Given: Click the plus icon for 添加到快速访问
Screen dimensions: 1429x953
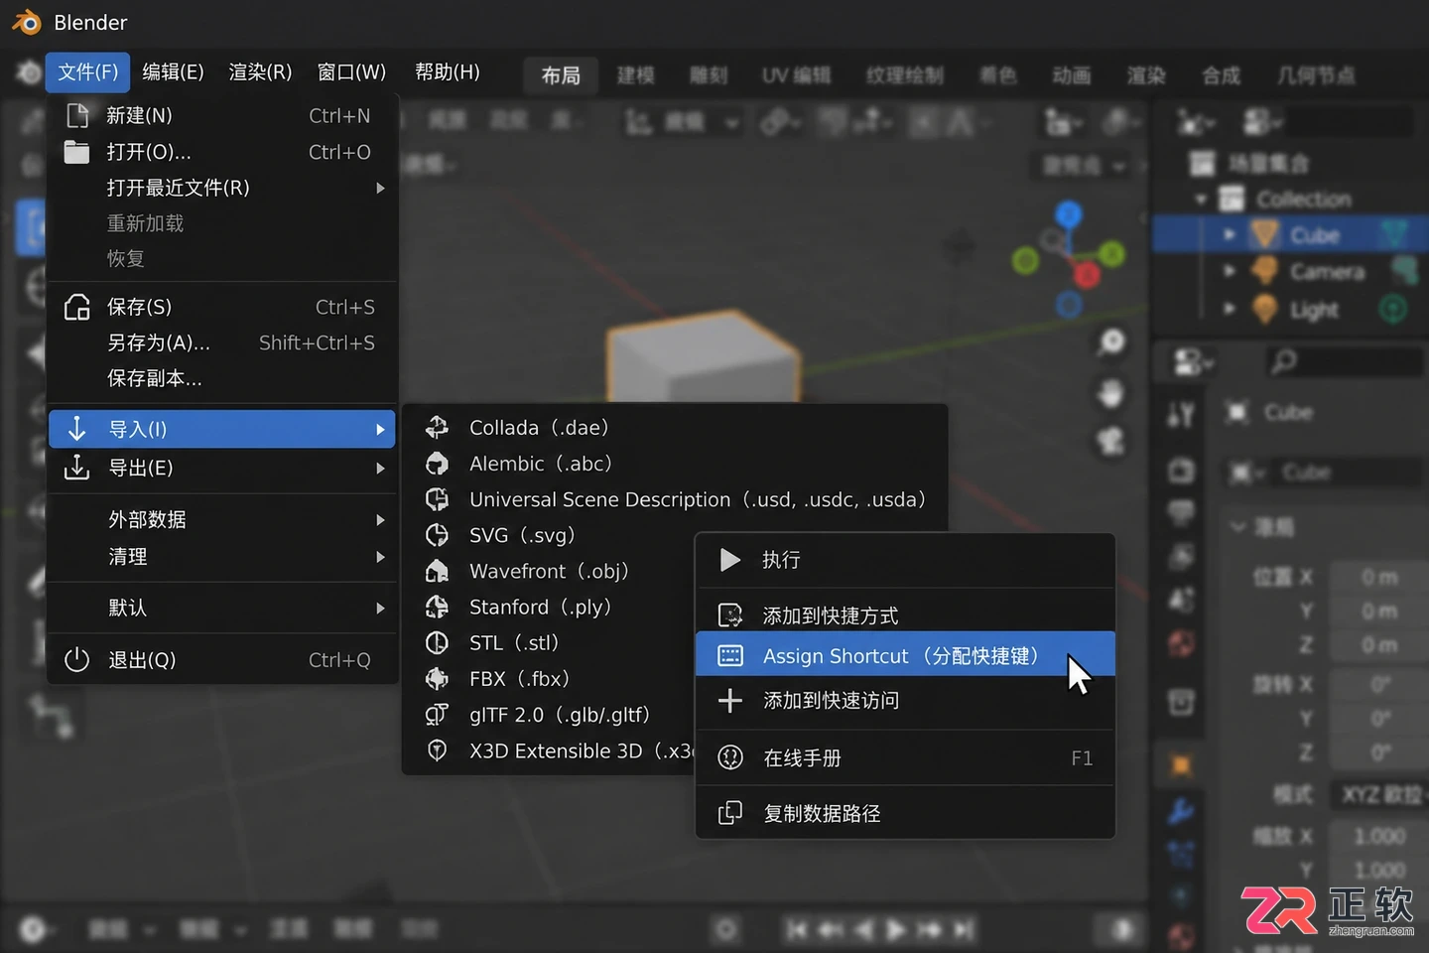Looking at the screenshot, I should (730, 701).
